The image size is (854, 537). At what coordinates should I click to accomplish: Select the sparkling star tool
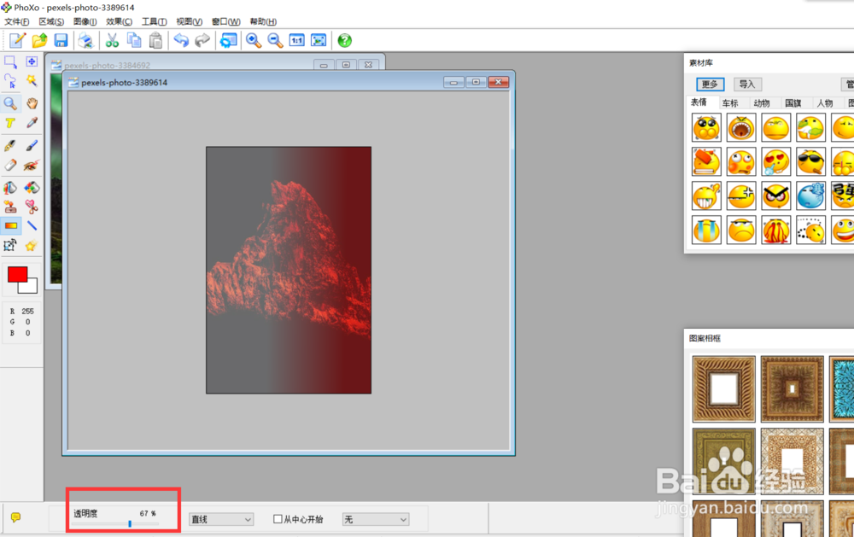click(32, 246)
